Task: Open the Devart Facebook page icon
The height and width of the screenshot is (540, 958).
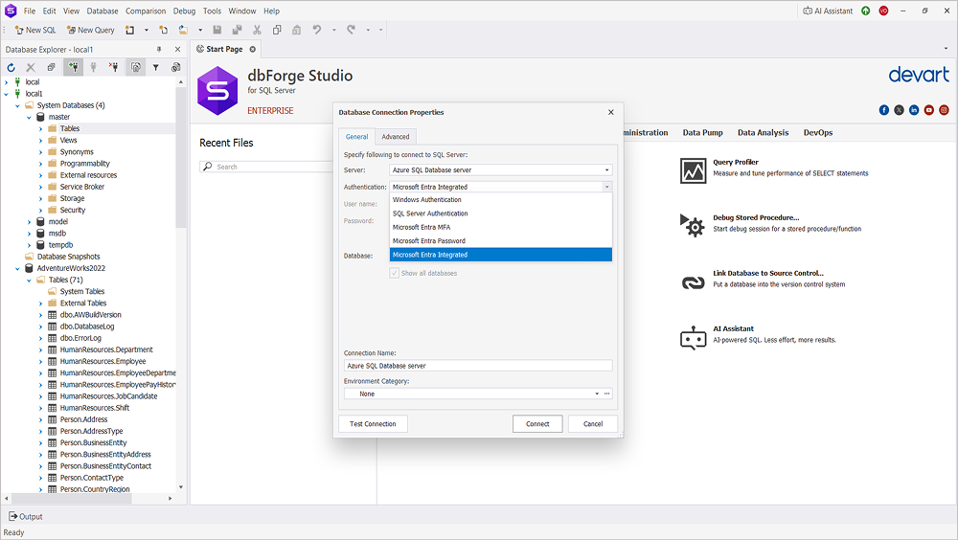Action: [884, 110]
